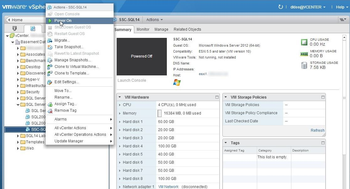
Task: Open the panel options icon at top right
Action: (343, 20)
